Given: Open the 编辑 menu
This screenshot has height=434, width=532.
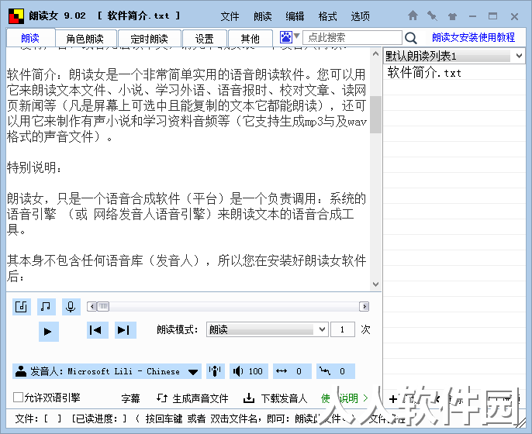Looking at the screenshot, I should point(295,16).
